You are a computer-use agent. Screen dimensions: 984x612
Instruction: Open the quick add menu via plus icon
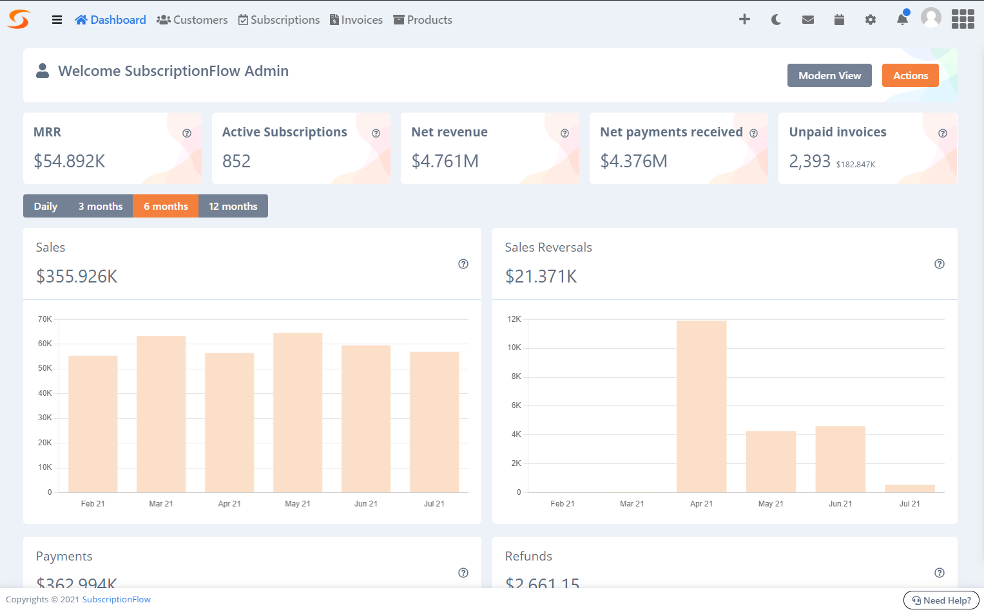pyautogui.click(x=744, y=19)
